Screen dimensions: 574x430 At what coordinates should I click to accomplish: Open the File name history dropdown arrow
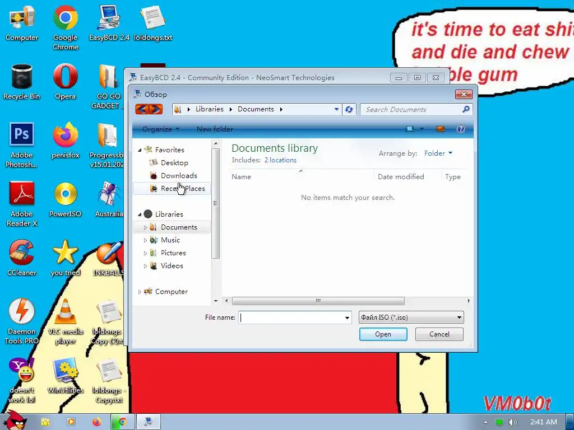pos(347,318)
